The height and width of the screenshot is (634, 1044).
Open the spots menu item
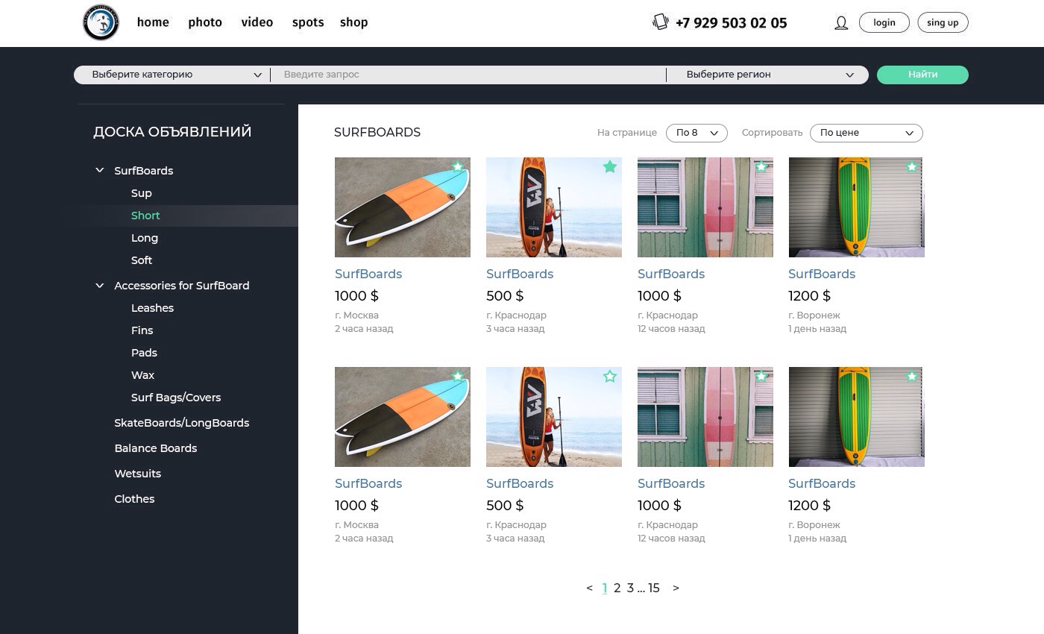pos(308,22)
